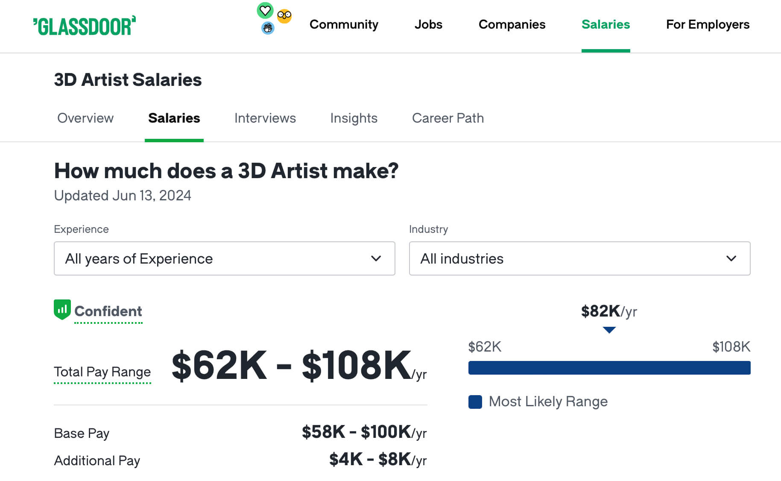Open the Insights tab
781x481 pixels.
pyautogui.click(x=354, y=118)
